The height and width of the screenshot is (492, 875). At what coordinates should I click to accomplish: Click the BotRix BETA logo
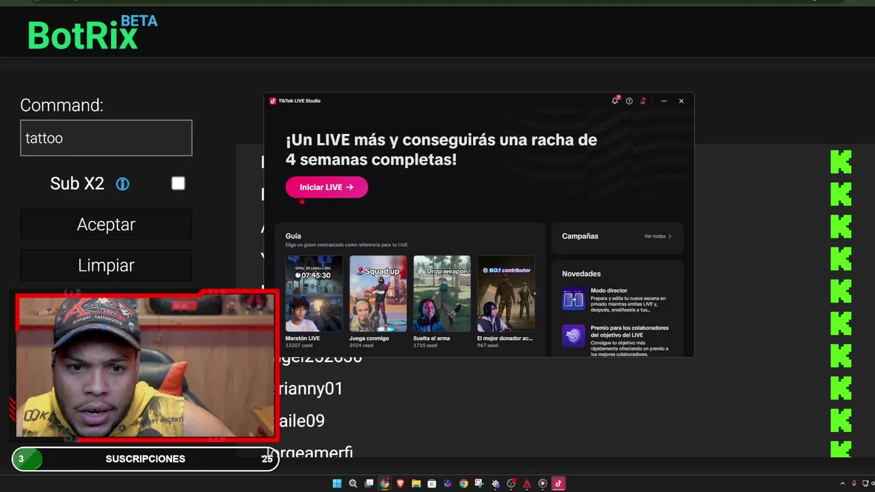click(x=92, y=33)
